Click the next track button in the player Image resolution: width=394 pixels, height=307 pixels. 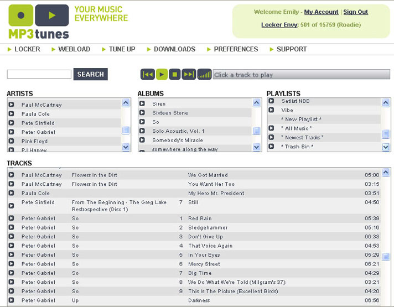[189, 74]
